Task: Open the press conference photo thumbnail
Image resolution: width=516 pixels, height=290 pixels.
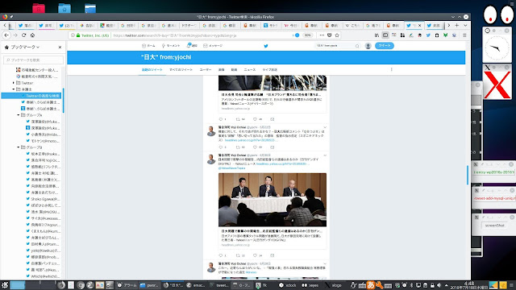Action: [273, 200]
